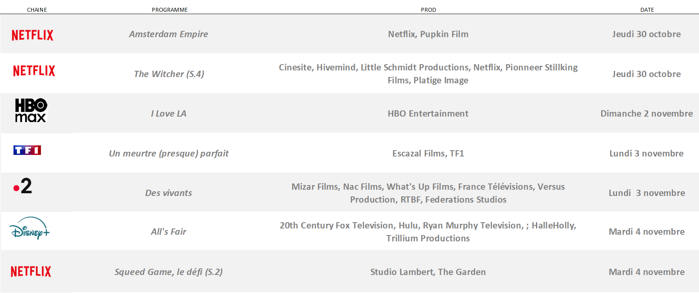
Task: Select the HBO Entertainment production cell
Action: tap(428, 113)
